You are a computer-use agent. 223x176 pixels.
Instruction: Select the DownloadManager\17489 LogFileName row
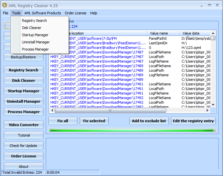[130, 75]
